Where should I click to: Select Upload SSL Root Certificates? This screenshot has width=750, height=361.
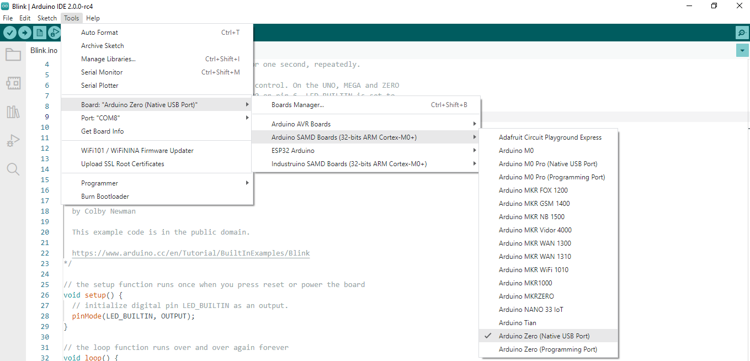157,163
